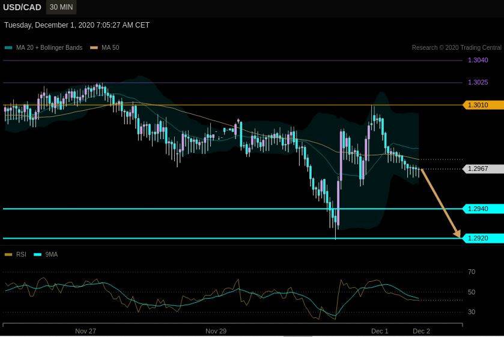Screen dimensions: 504x337
Task: Click the Dec 2 date axis label
Action: 421,331
